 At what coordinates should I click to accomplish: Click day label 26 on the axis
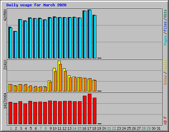click(134, 128)
